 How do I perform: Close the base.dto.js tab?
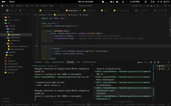point(80,10)
